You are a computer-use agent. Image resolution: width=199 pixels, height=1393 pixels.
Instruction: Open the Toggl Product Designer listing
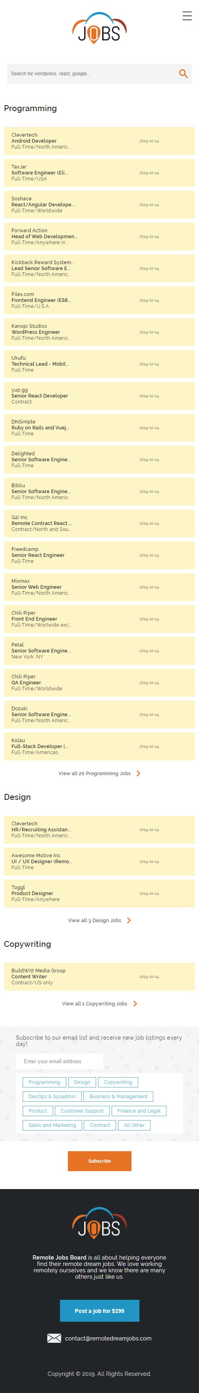click(99, 893)
